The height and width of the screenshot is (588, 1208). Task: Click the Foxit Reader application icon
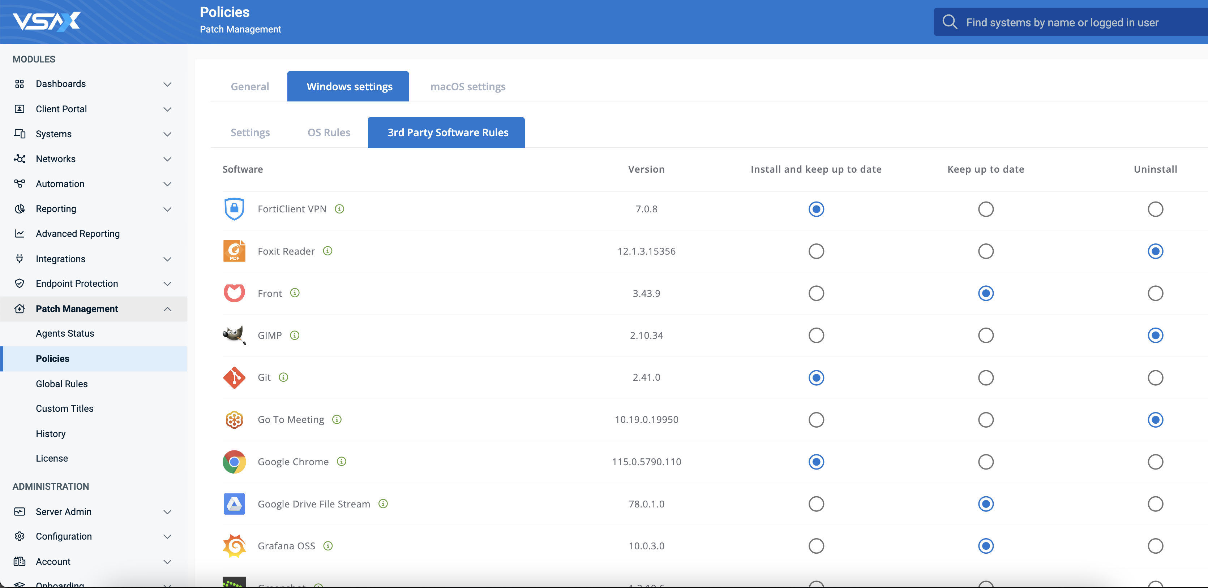(234, 251)
